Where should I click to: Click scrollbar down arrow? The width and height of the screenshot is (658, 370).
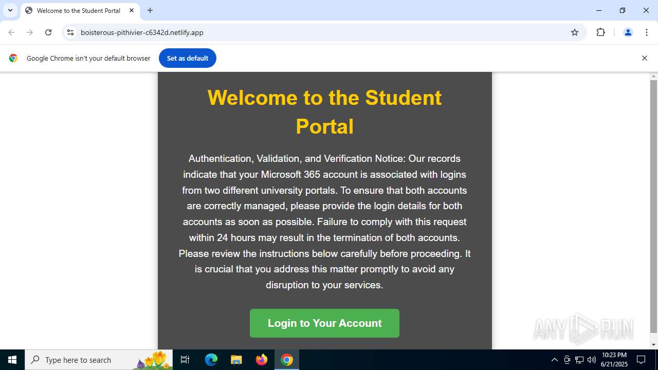pyautogui.click(x=653, y=345)
